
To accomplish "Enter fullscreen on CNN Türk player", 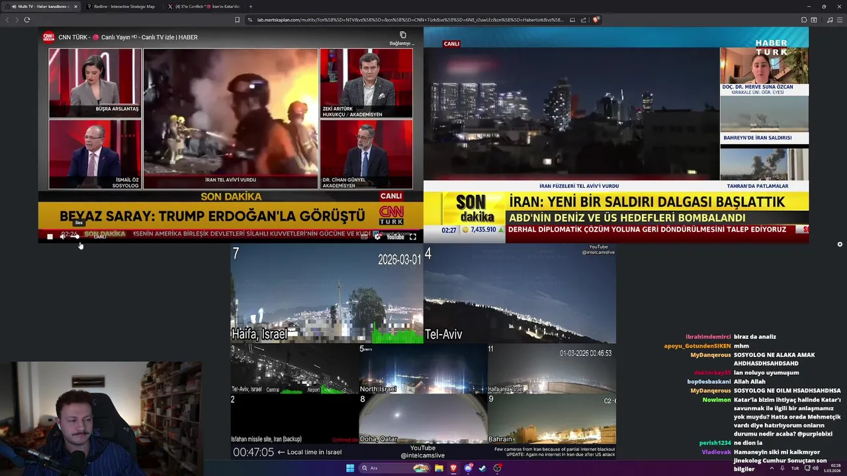I will click(x=412, y=237).
